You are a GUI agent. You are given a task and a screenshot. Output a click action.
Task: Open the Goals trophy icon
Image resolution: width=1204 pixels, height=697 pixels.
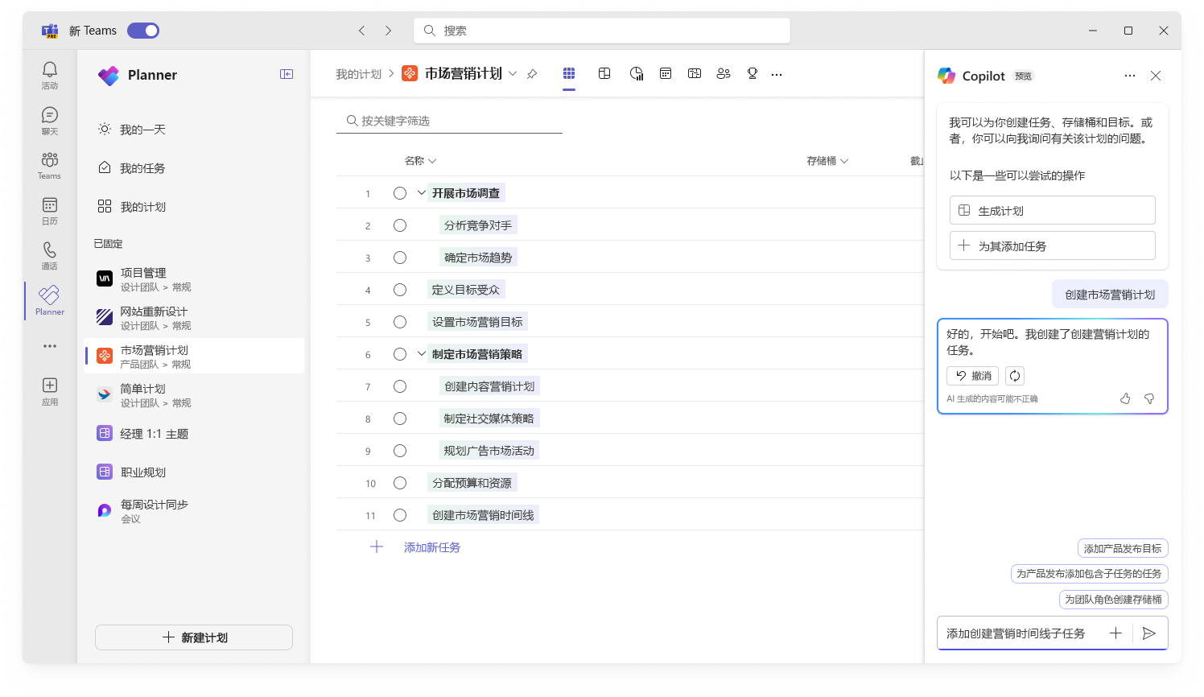[752, 73]
